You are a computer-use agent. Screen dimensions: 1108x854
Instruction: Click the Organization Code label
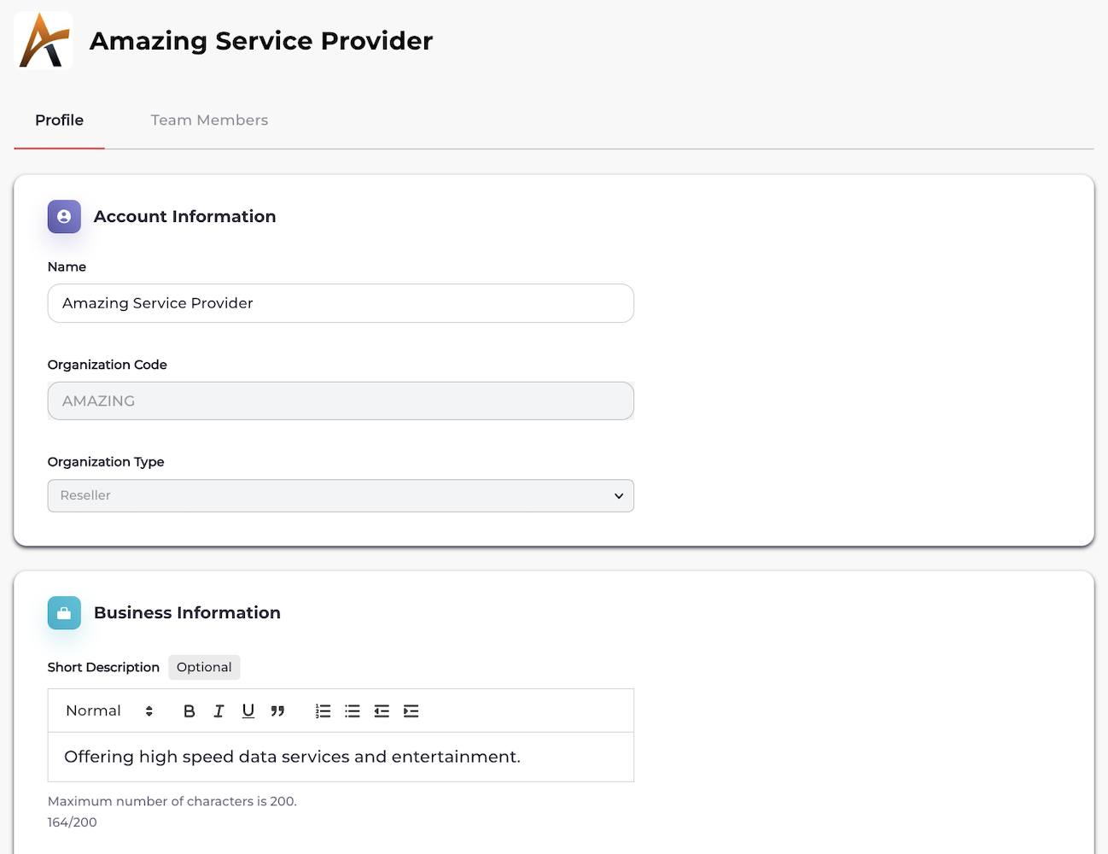[x=108, y=365]
